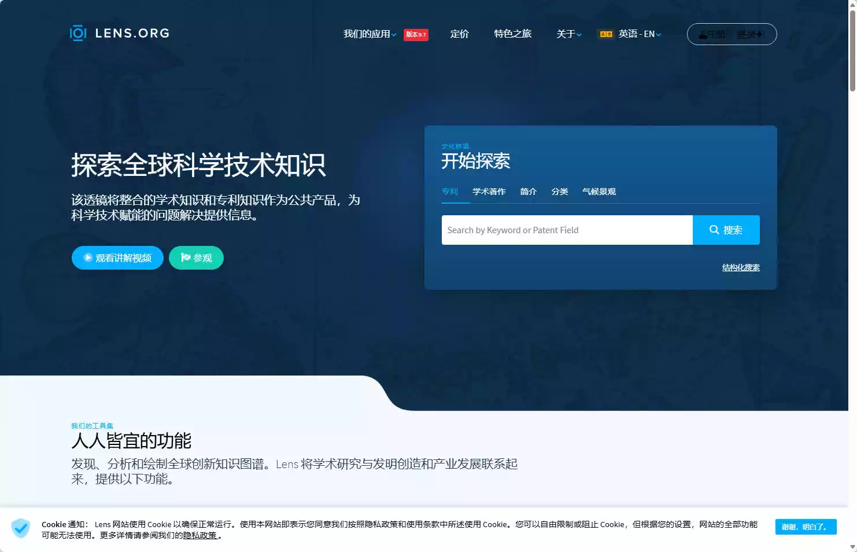Click the 文化桥梁 label above 开始探索
Viewport: 857px width, 552px height.
(x=455, y=146)
